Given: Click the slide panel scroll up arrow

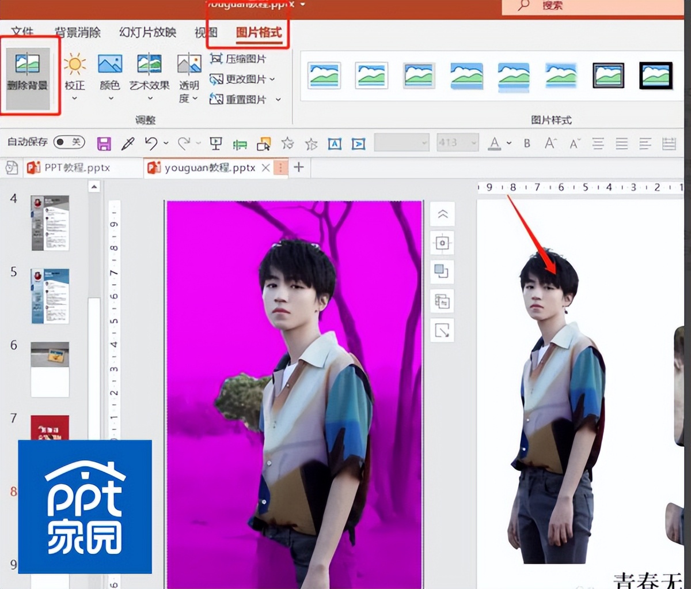Looking at the screenshot, I should pyautogui.click(x=94, y=186).
